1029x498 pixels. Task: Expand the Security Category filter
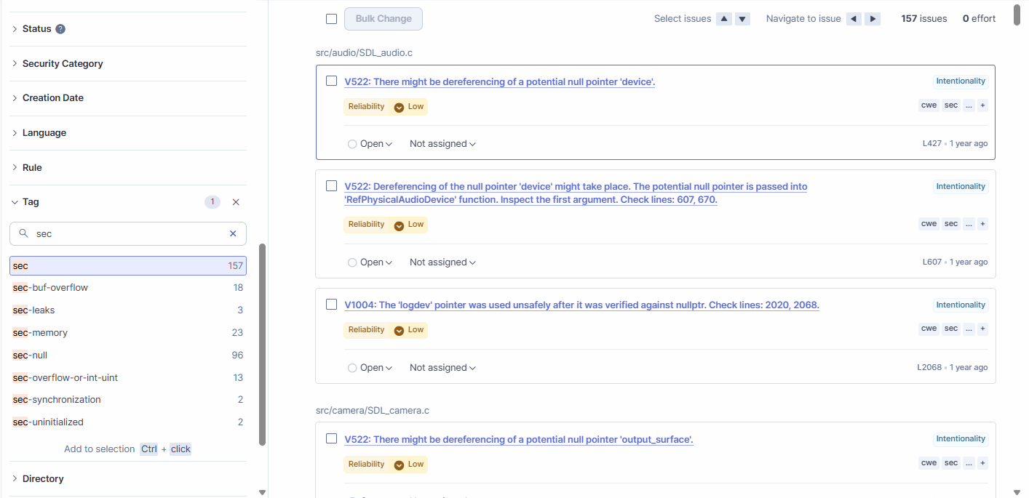[63, 64]
